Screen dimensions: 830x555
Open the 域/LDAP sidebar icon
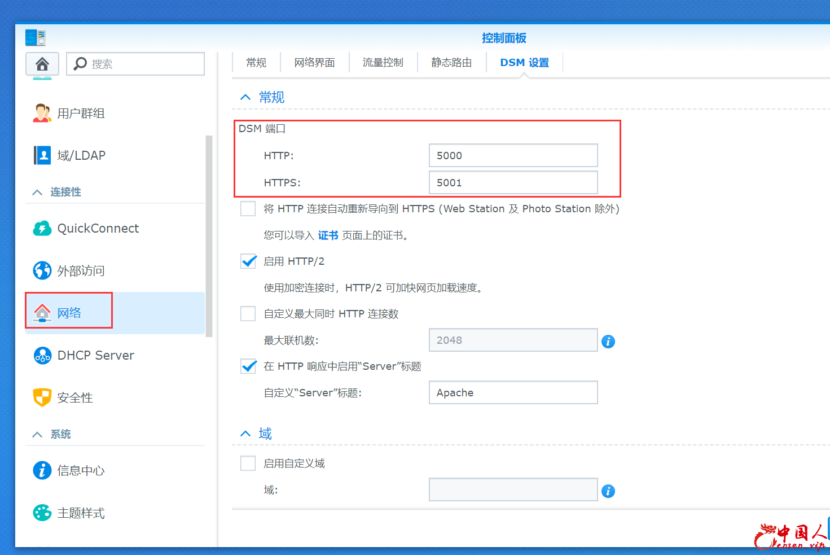[42, 155]
